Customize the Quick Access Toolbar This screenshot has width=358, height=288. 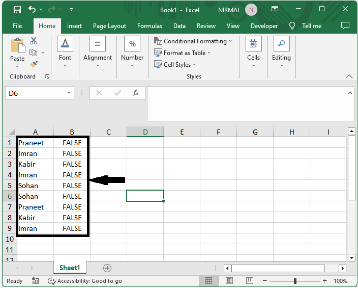(72, 10)
